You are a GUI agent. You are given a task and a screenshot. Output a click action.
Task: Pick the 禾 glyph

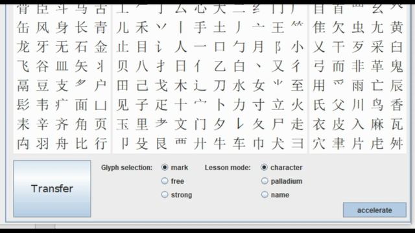[142, 27]
